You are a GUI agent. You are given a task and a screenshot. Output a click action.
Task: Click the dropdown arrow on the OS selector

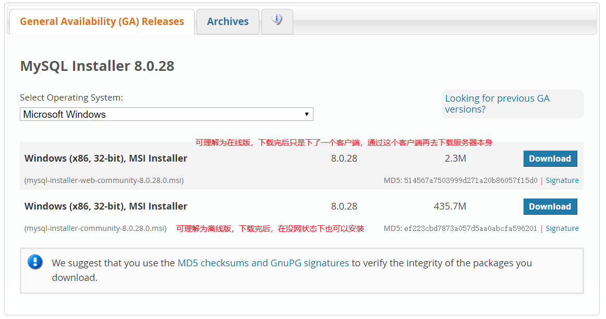pyautogui.click(x=307, y=114)
